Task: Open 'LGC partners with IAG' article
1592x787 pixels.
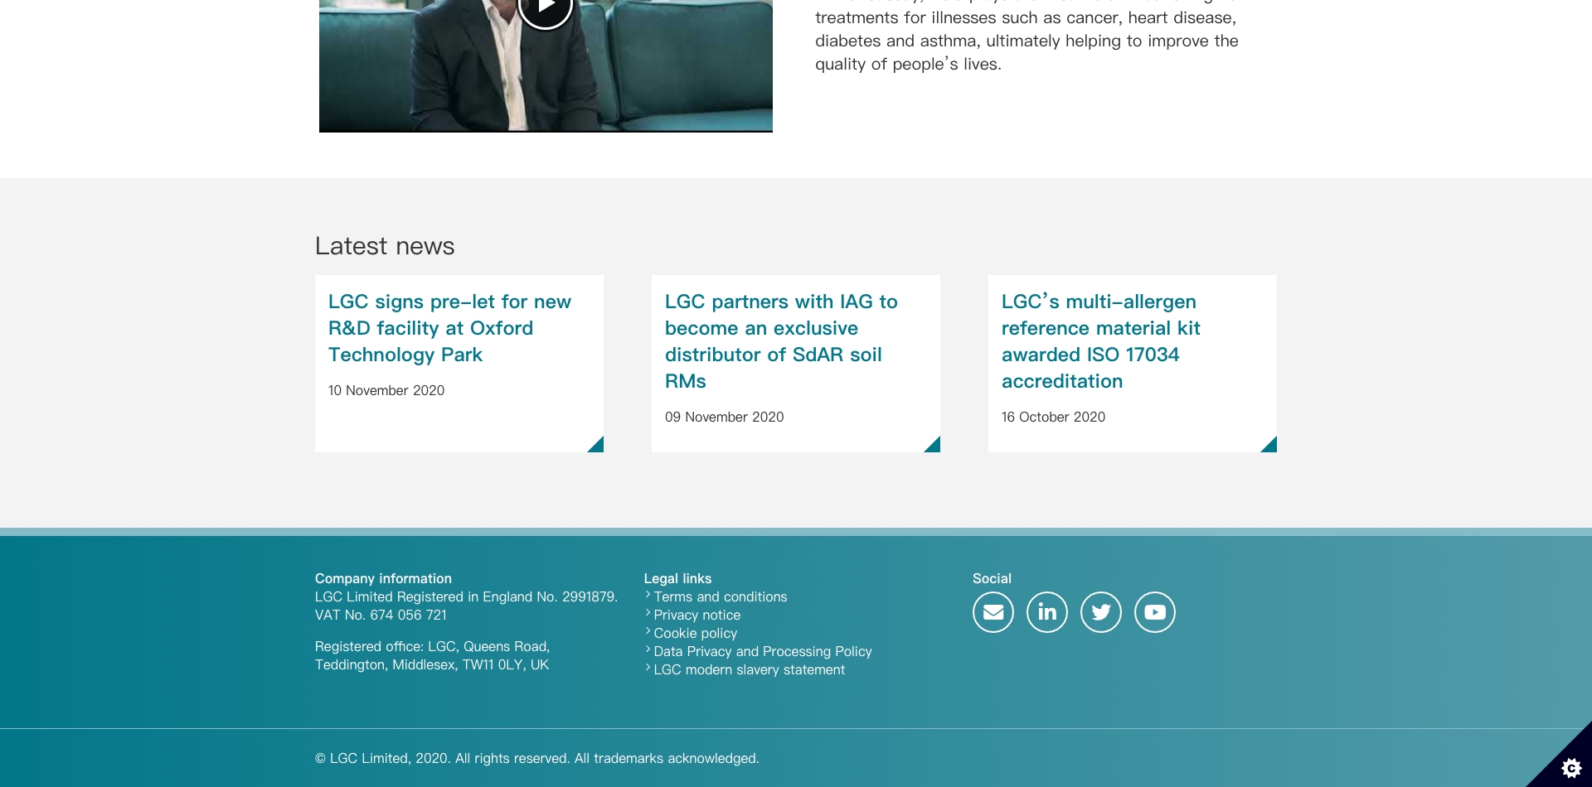Action: (x=781, y=341)
